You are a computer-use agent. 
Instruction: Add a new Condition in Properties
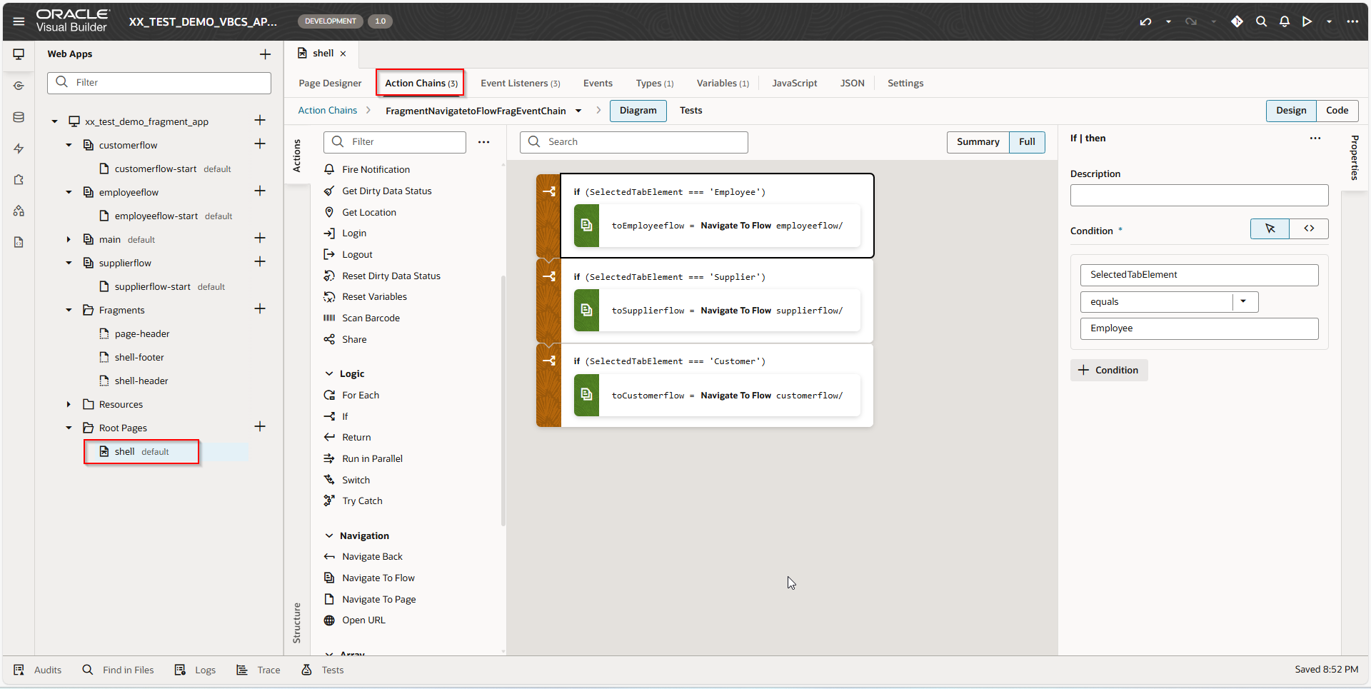pyautogui.click(x=1108, y=370)
